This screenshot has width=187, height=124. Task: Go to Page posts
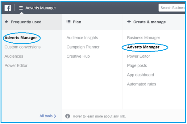(x=137, y=66)
